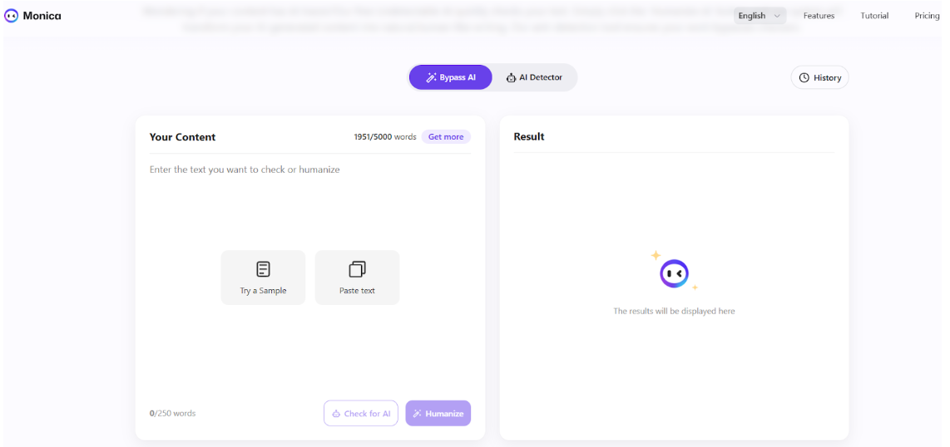
Task: Open the Features menu item
Action: 819,16
